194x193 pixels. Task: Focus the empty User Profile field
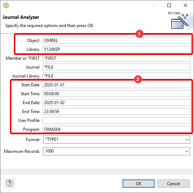117,120
